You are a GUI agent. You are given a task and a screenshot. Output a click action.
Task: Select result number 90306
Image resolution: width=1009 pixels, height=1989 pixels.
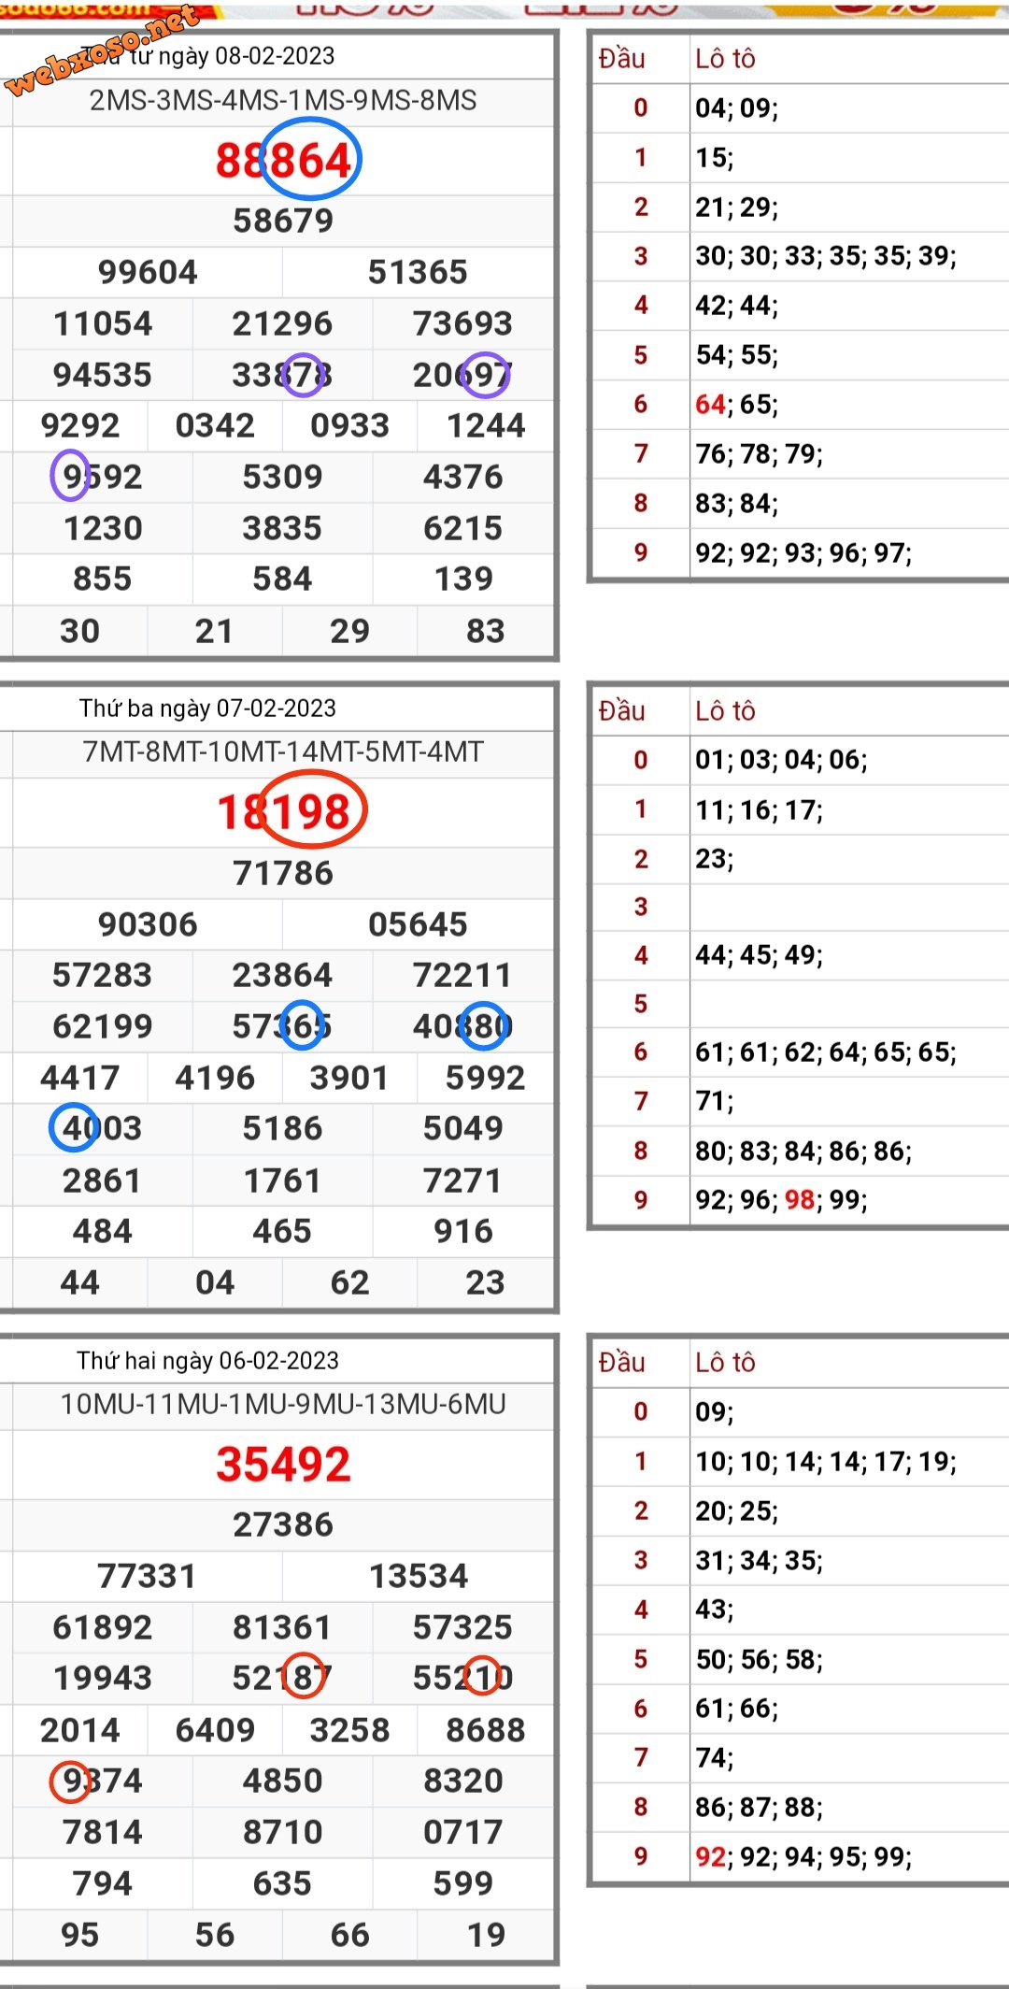[148, 924]
